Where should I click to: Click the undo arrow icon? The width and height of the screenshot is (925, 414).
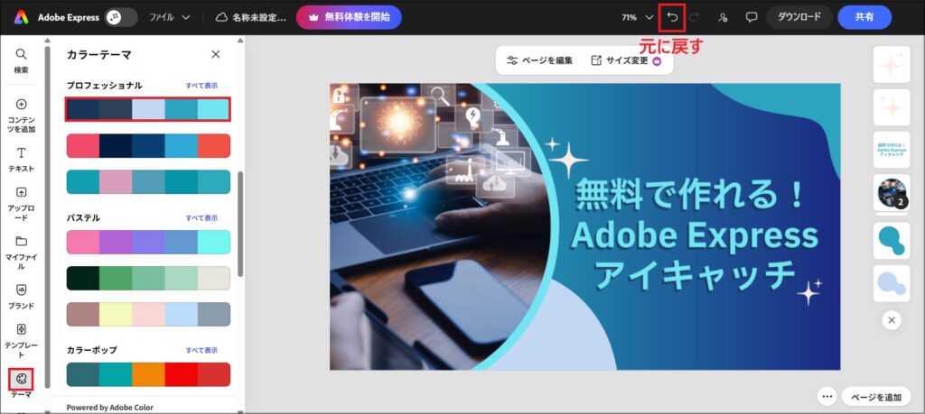coord(672,17)
